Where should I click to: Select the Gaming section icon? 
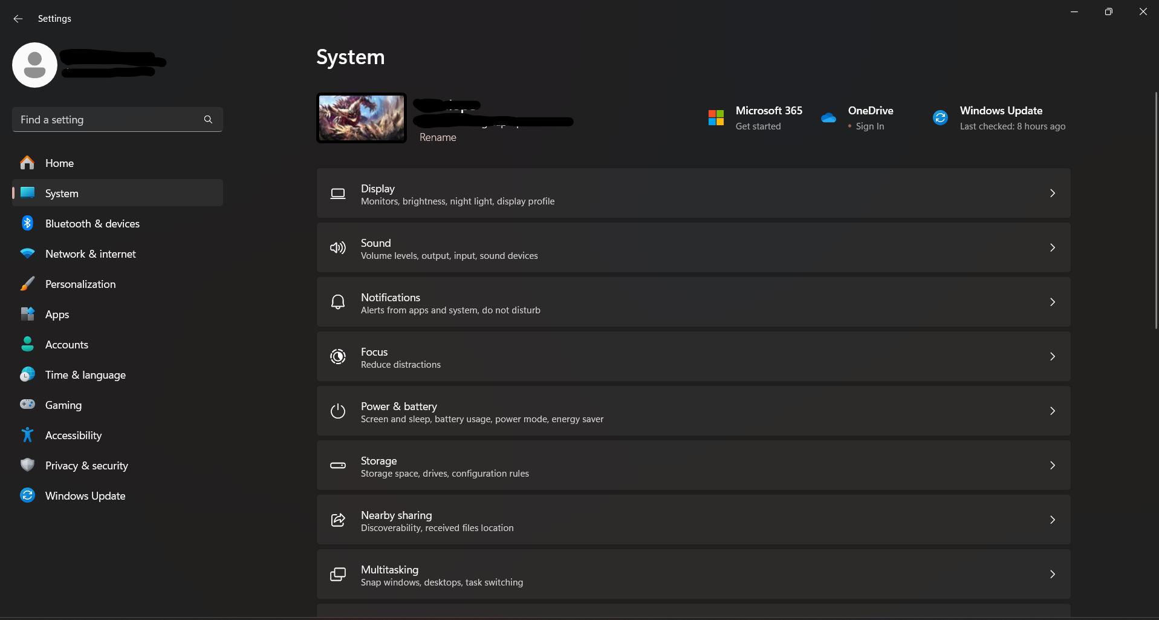(x=27, y=405)
